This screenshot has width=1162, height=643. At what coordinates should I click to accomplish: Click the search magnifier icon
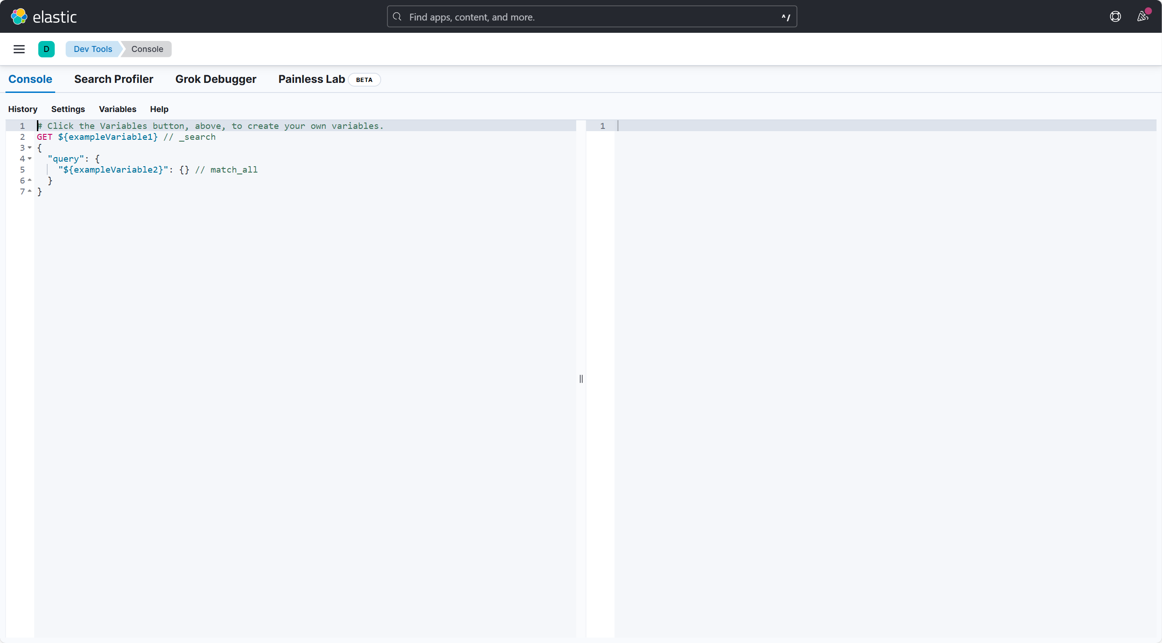pos(397,17)
